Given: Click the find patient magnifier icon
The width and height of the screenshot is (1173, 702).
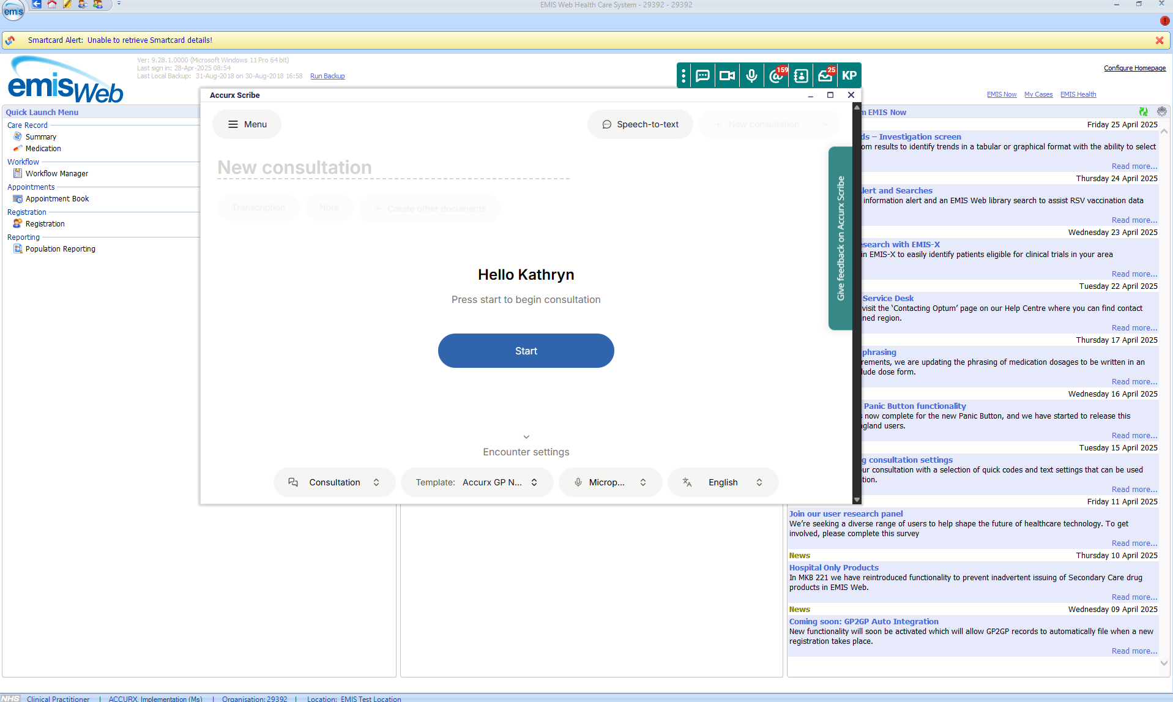Looking at the screenshot, I should 83,4.
